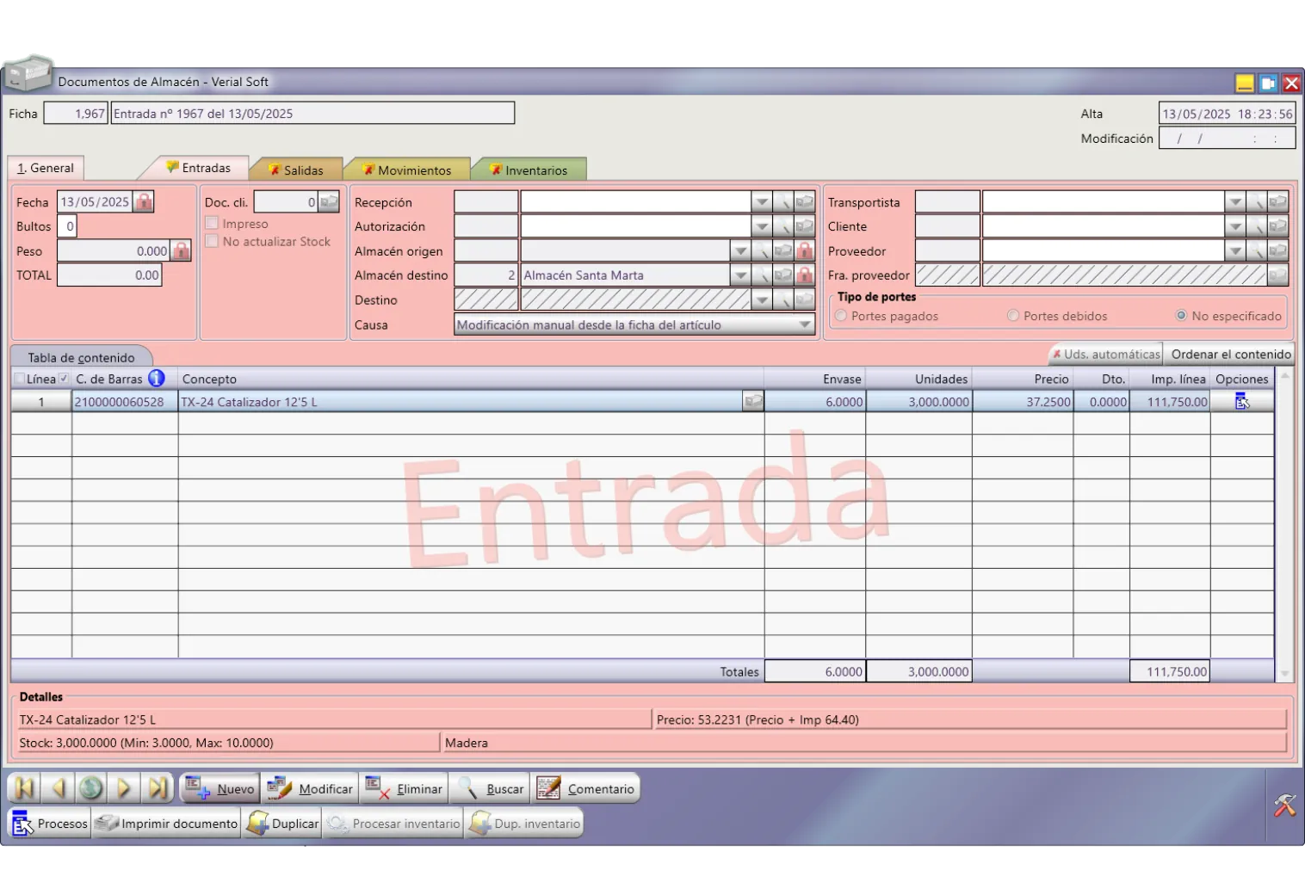
Task: Toggle the Impreso checkbox
Action: pos(212,223)
